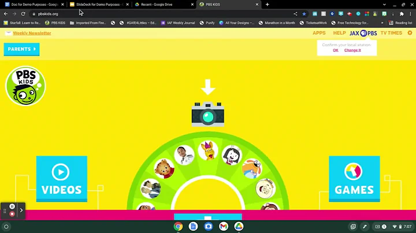
Task: Click the bookmark star icon
Action: coord(304,14)
